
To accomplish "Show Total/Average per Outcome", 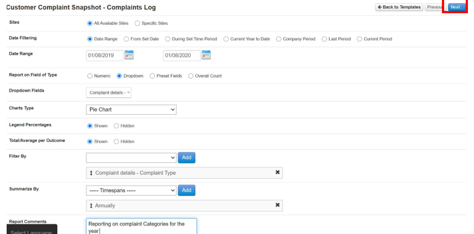I will point(90,141).
